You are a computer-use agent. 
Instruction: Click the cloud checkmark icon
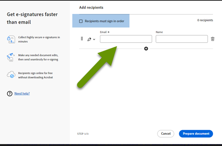point(11,75)
